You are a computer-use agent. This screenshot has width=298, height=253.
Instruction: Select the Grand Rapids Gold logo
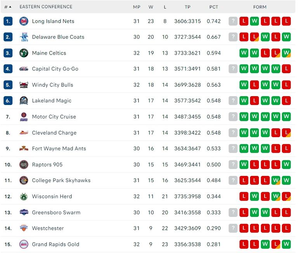click(24, 244)
